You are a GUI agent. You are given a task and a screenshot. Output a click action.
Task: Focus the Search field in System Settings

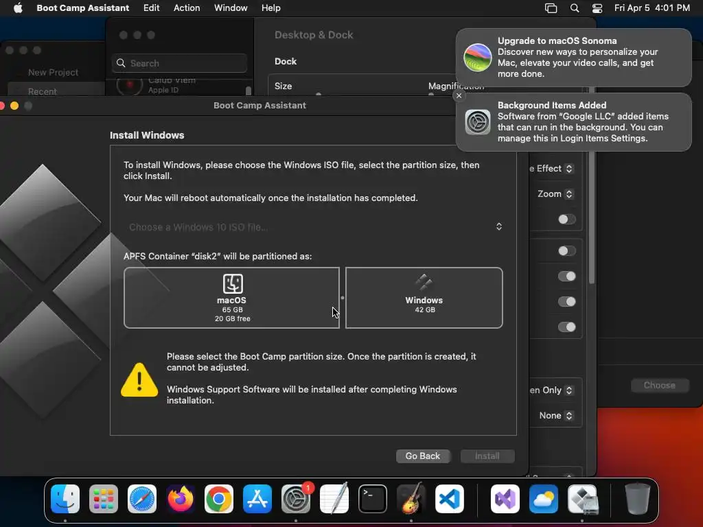[179, 63]
